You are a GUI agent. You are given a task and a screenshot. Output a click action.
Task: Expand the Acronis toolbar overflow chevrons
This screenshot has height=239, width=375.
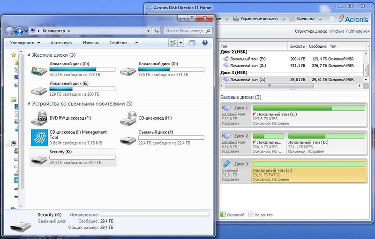[x=332, y=18]
